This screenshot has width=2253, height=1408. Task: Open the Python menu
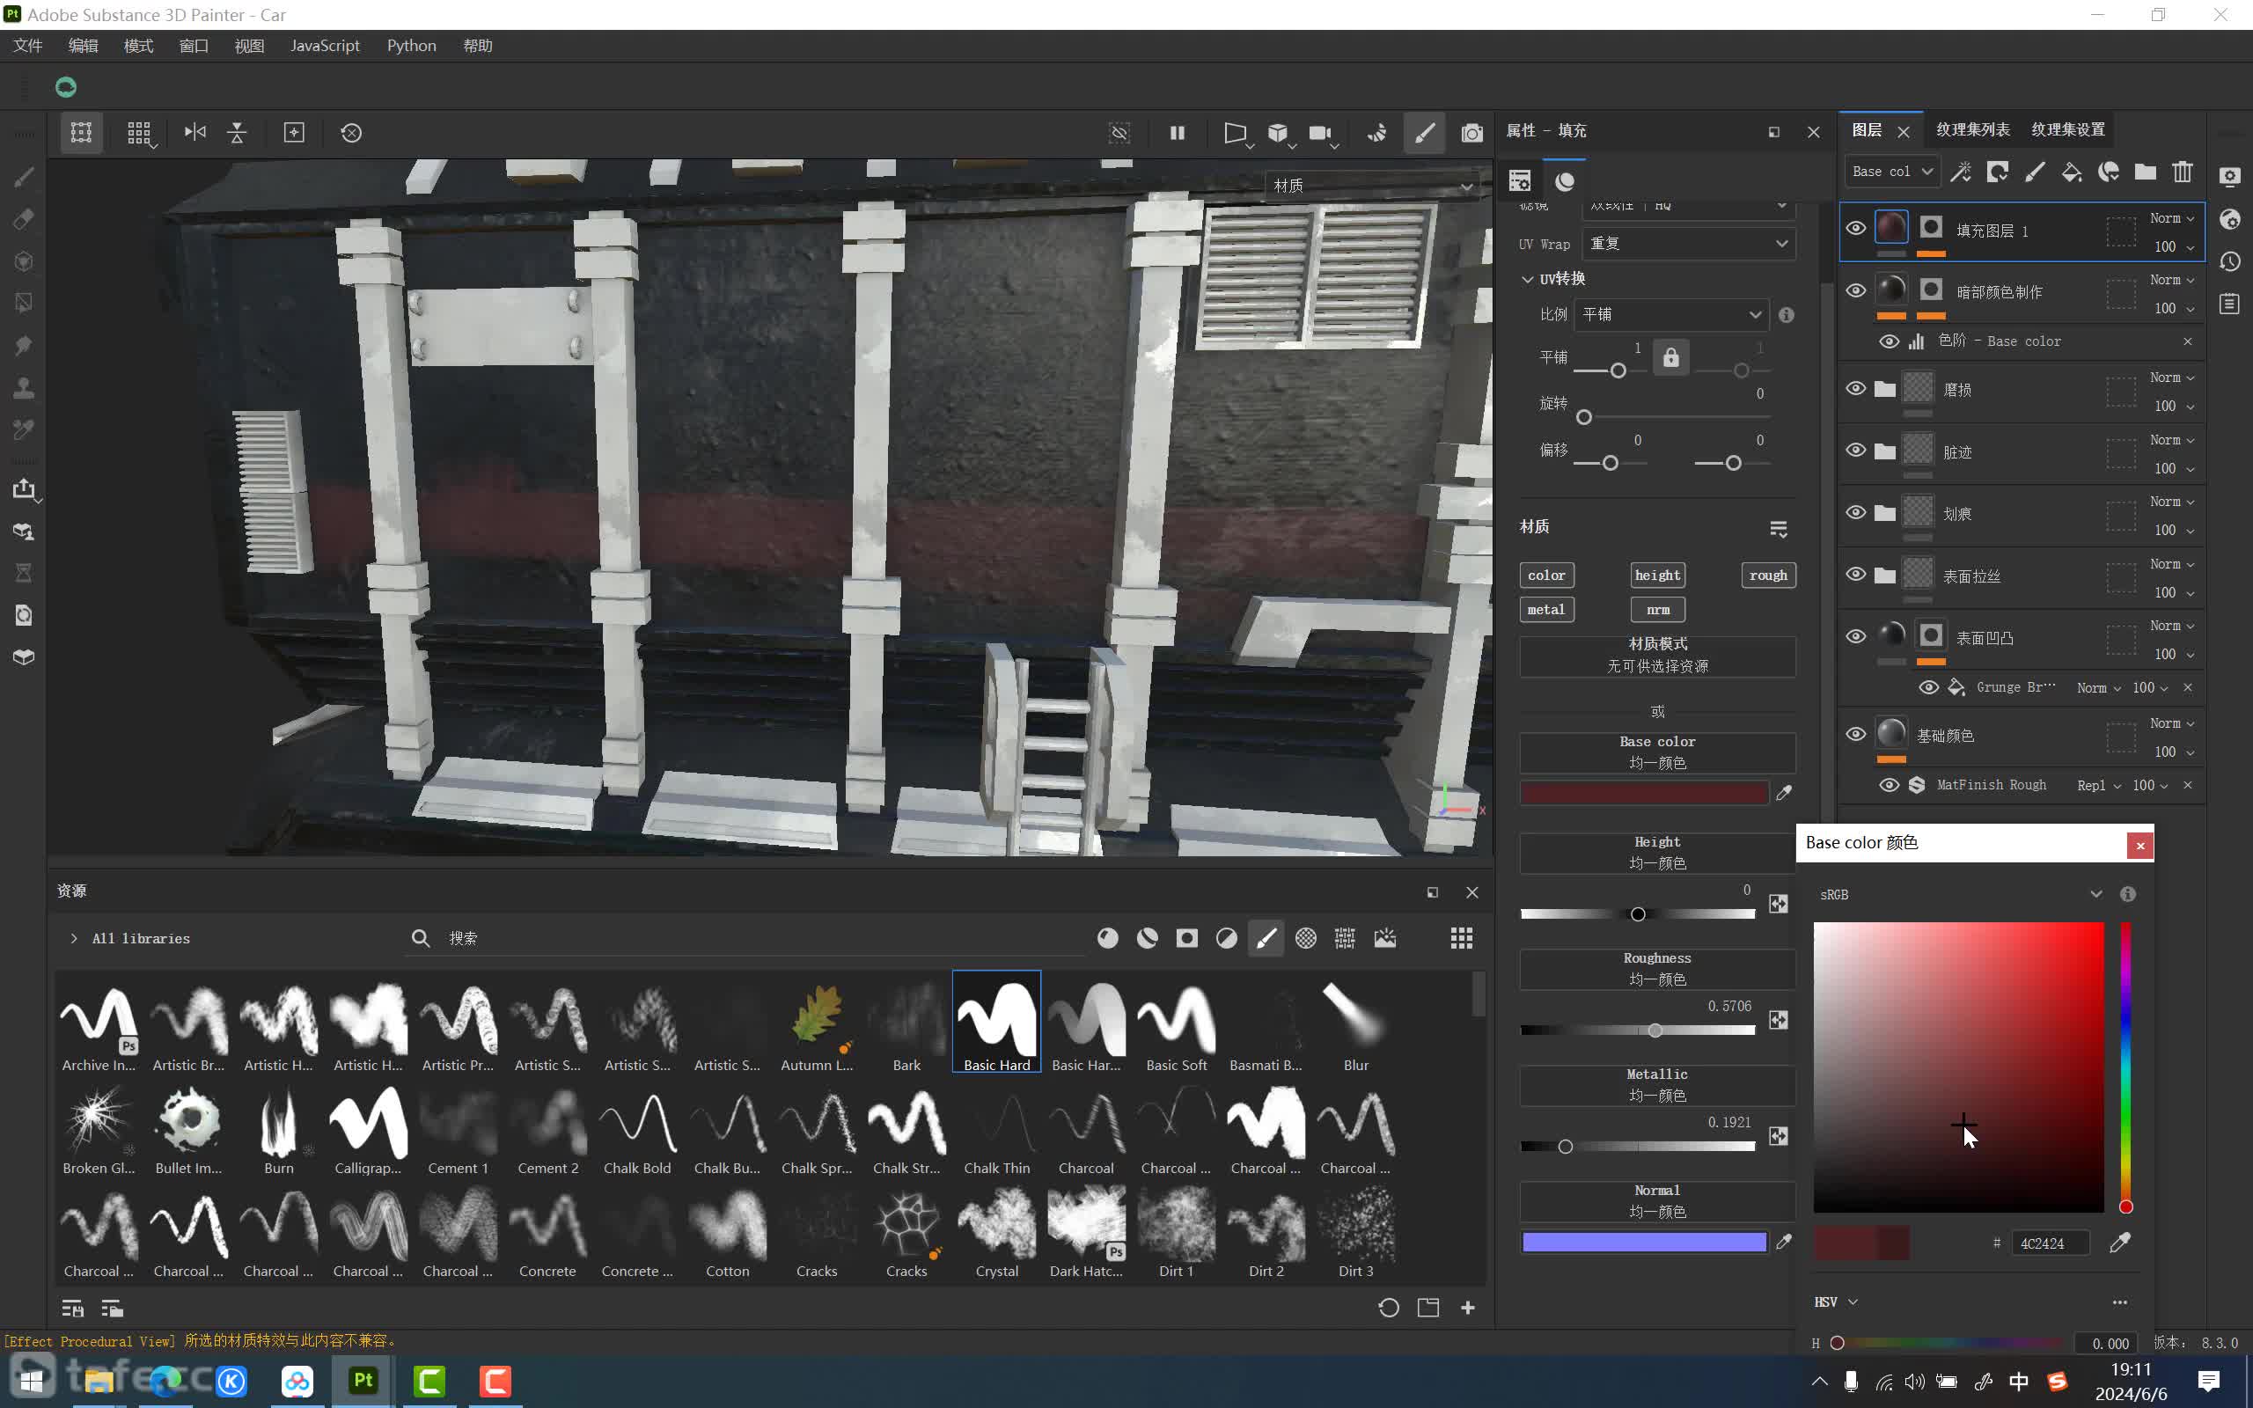pos(412,46)
